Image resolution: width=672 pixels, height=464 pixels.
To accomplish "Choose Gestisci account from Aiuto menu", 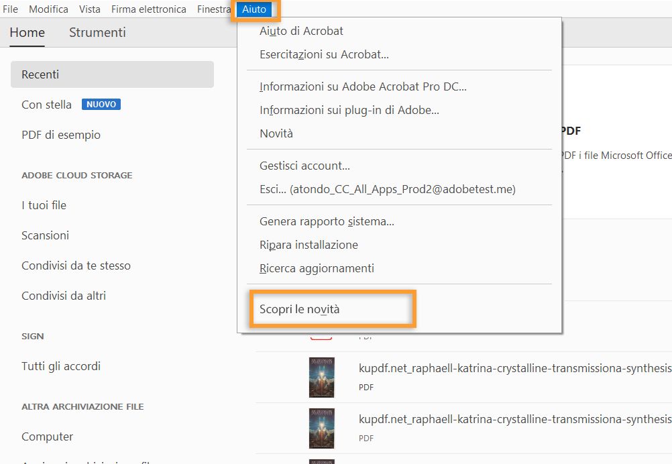I will point(304,166).
